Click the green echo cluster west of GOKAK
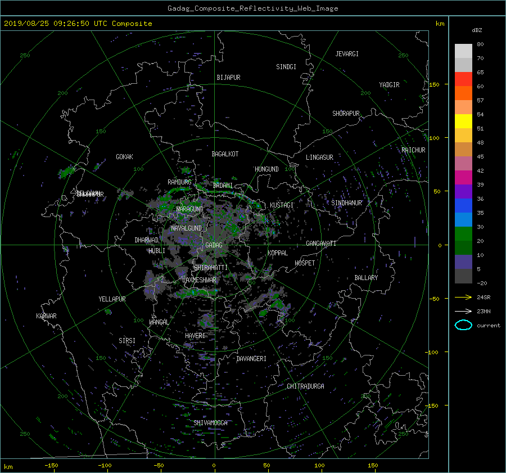Image resolution: width=506 pixels, height=473 pixels. [67, 172]
